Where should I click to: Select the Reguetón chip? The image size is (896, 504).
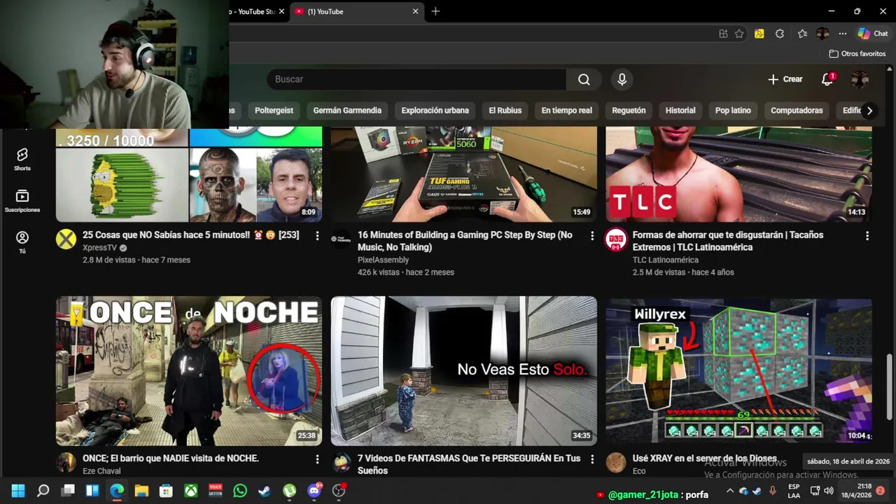[x=629, y=111]
